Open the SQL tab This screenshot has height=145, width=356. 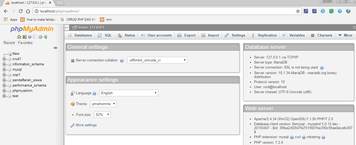tap(104, 35)
